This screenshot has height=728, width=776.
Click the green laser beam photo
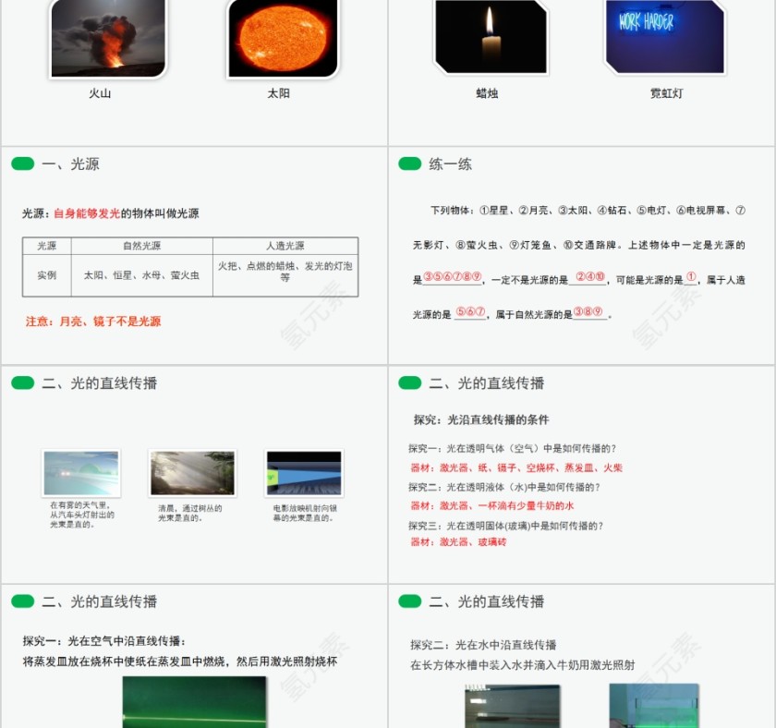[194, 704]
